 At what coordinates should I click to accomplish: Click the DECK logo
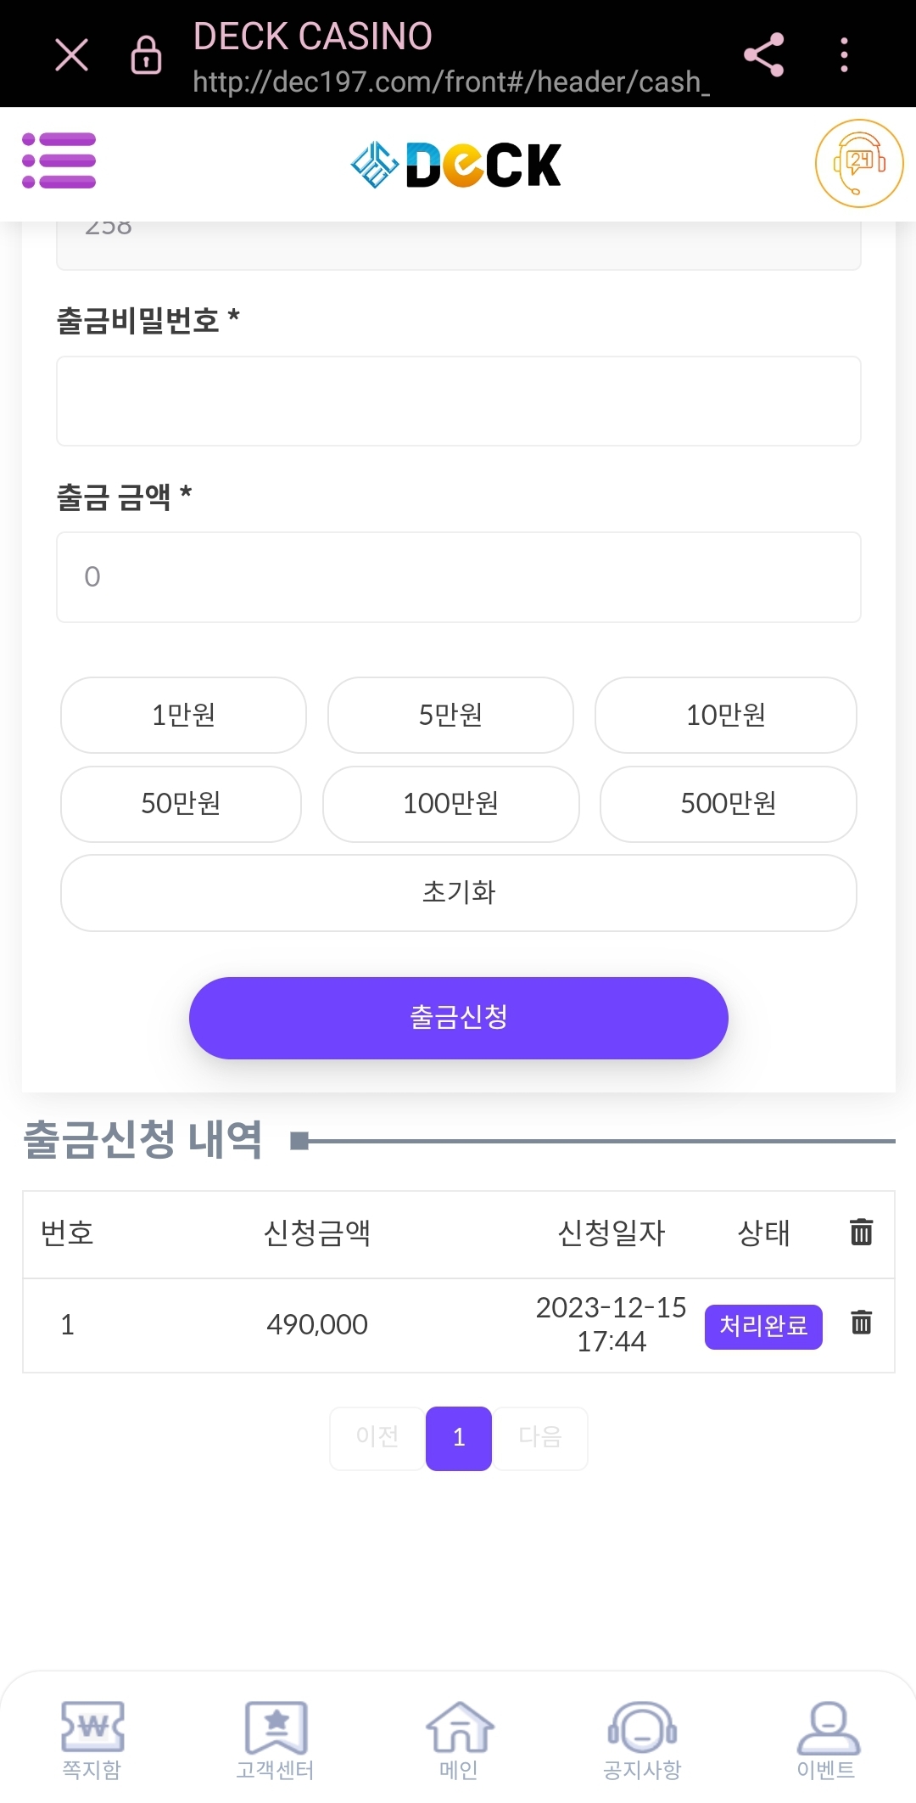[456, 165]
